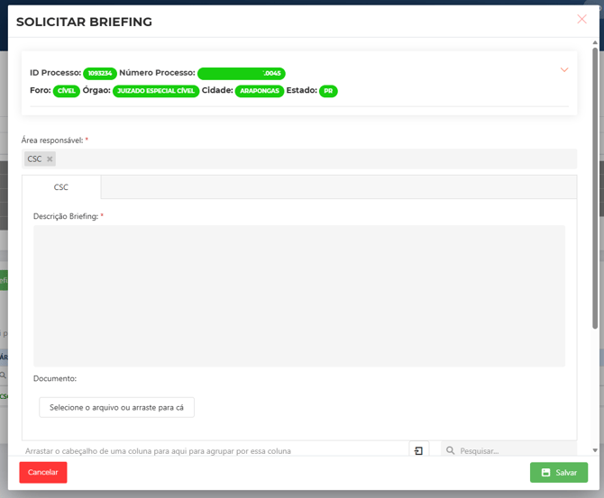Click the grid export icon button
604x498 pixels.
coord(419,450)
